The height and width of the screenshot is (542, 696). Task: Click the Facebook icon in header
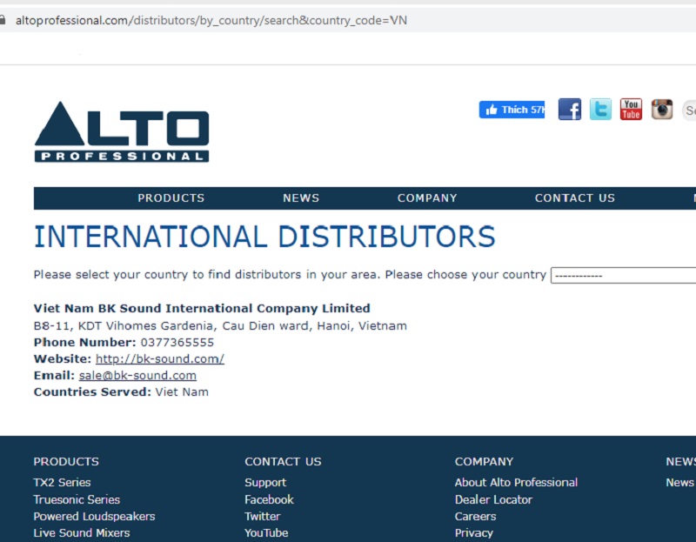[x=569, y=110]
